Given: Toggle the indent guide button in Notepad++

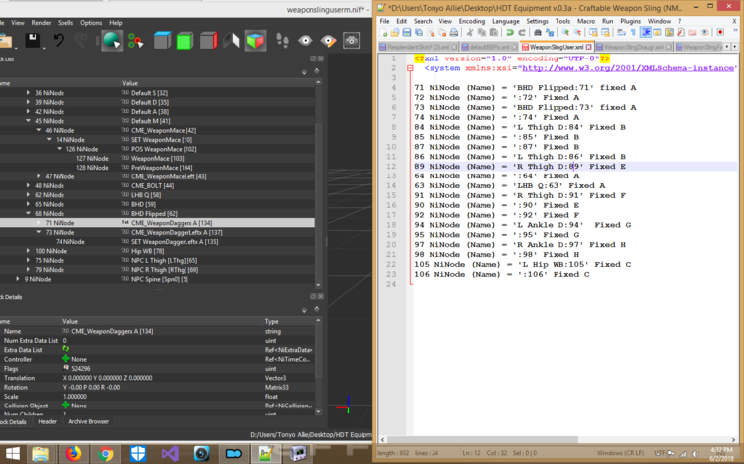Looking at the screenshot, I should coord(646,33).
